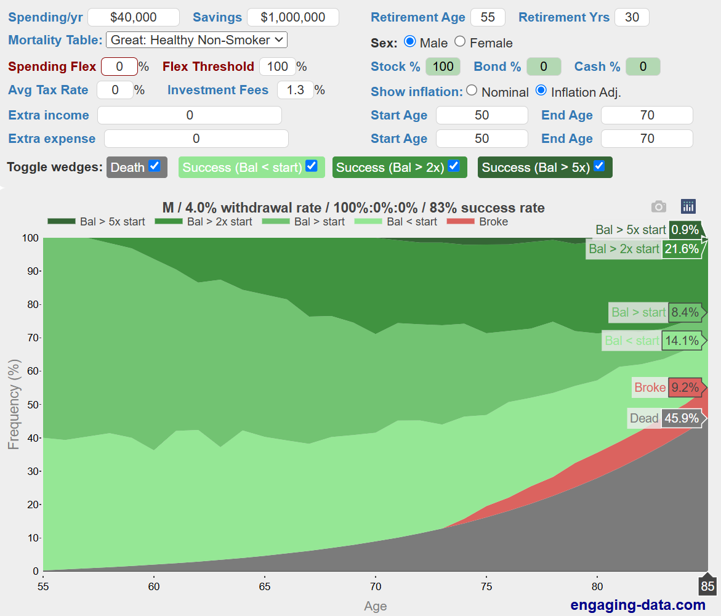The image size is (721, 616).
Task: Click the Dead 45.9% chart label
Action: tap(665, 418)
